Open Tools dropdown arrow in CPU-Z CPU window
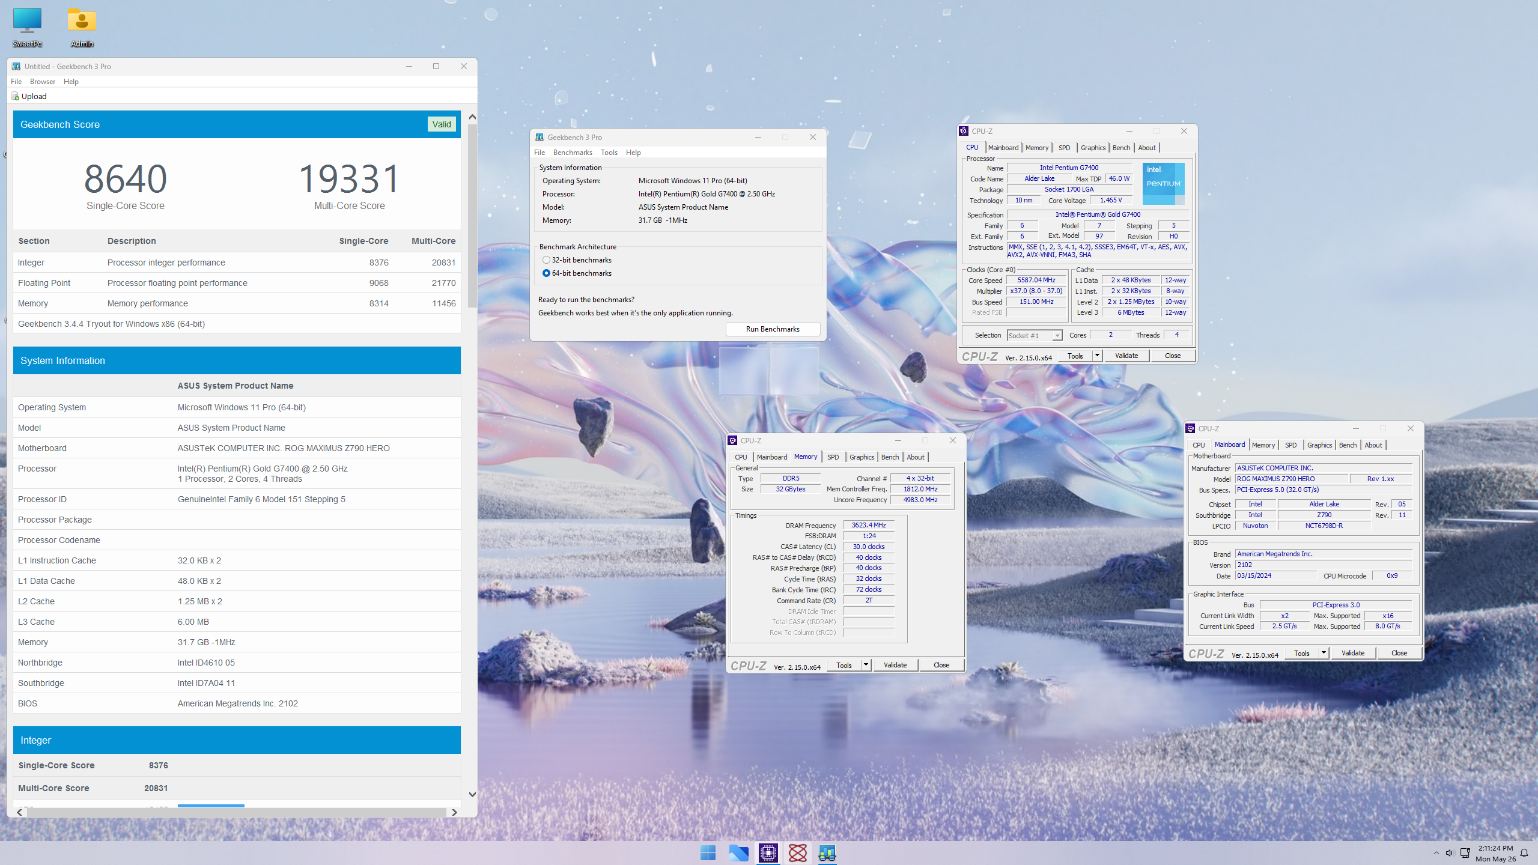 point(1097,356)
